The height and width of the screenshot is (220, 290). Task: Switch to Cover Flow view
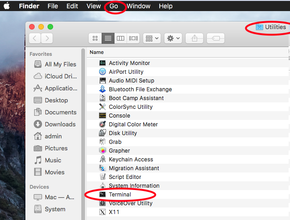click(133, 38)
